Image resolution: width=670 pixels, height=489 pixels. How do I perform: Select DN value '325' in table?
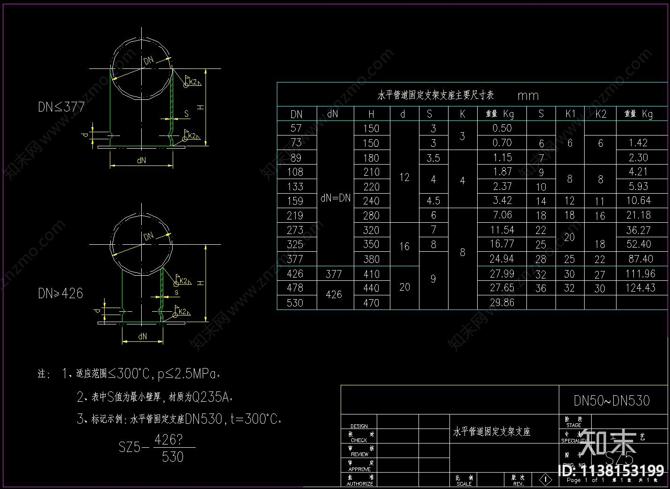click(295, 244)
